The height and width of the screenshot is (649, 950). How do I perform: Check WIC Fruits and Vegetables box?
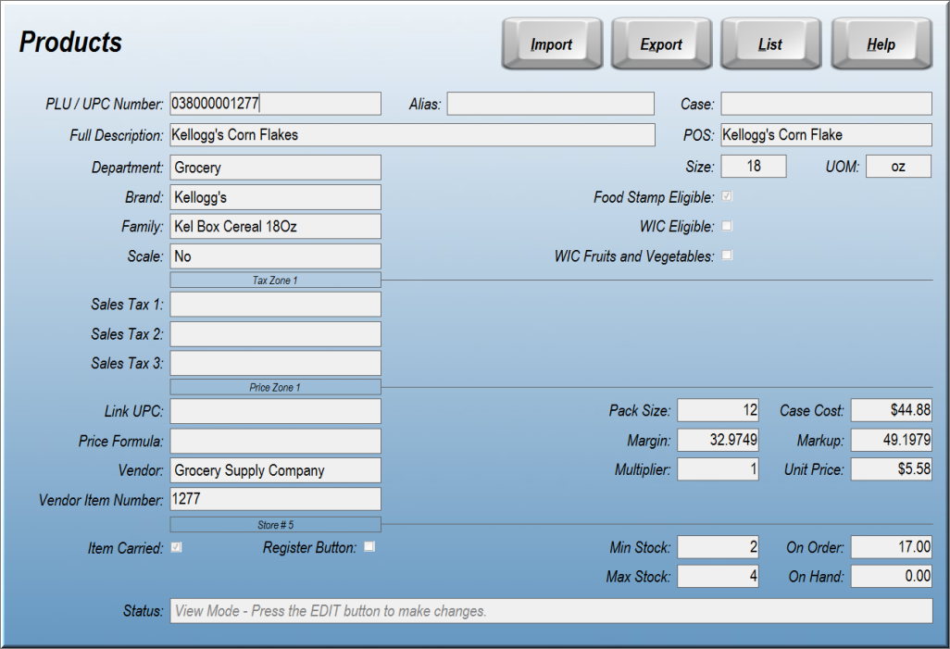(727, 256)
